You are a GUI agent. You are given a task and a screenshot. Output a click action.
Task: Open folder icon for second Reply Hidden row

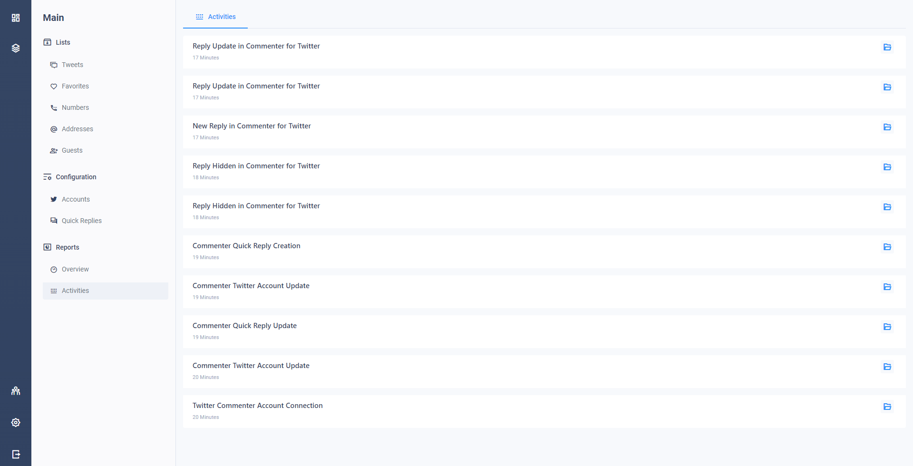point(887,207)
